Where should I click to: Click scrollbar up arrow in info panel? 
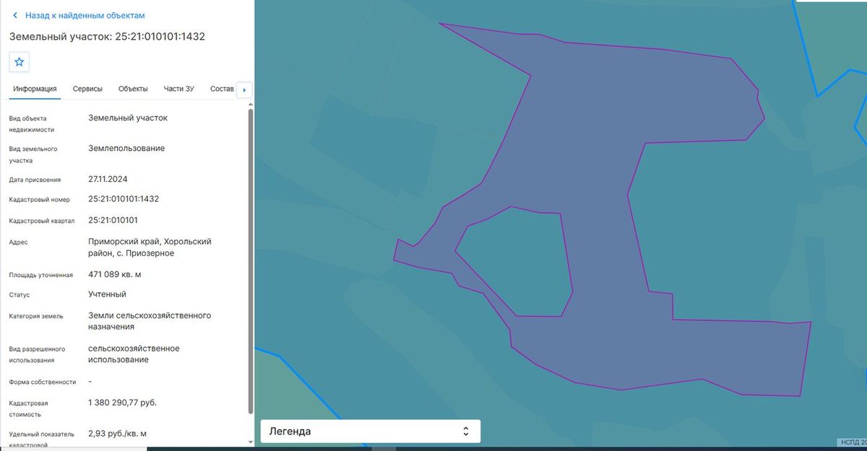tap(251, 105)
